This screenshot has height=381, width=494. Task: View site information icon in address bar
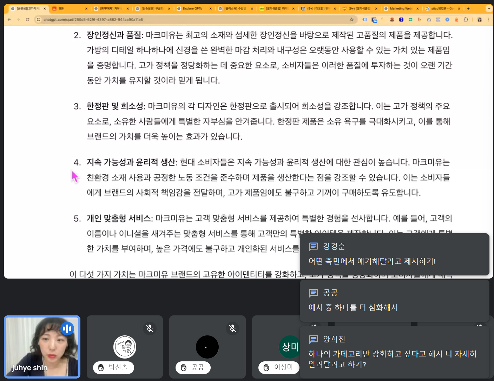tap(39, 20)
